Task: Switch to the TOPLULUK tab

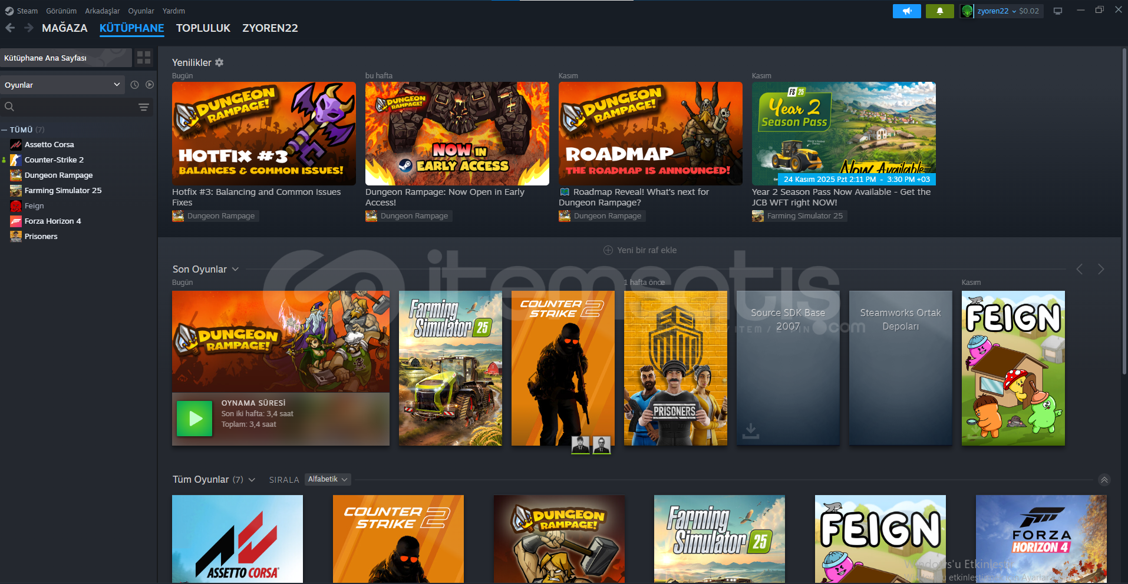Action: click(203, 28)
